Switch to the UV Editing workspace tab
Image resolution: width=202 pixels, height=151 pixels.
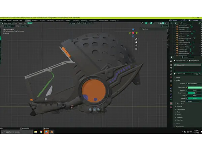coord(50,21)
